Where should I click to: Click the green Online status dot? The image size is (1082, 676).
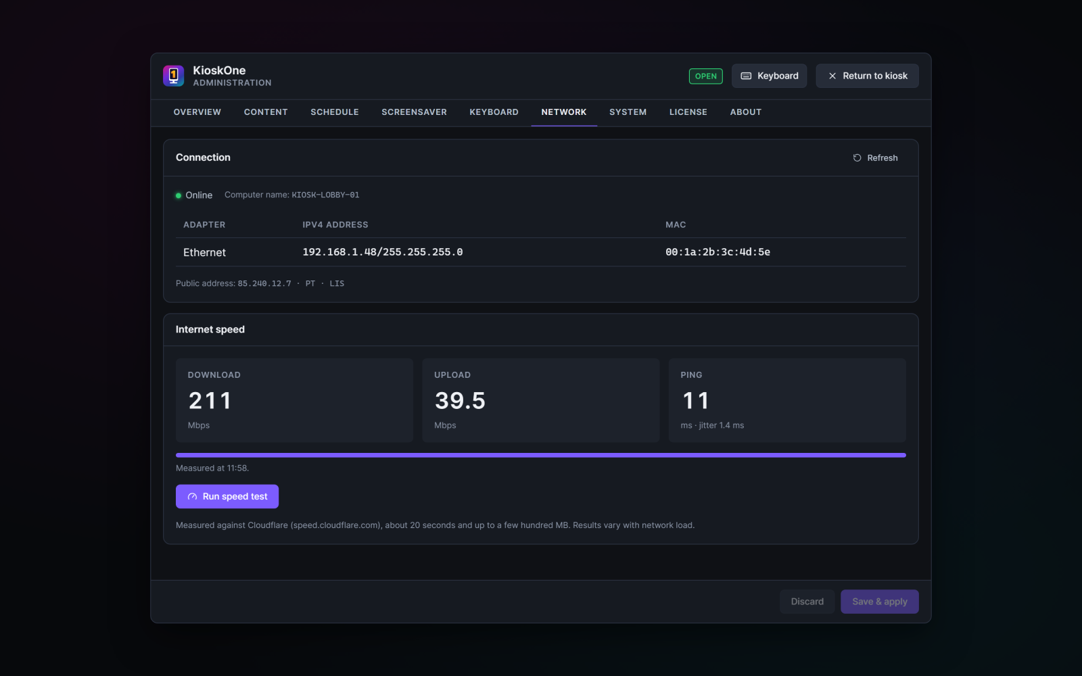coord(179,195)
